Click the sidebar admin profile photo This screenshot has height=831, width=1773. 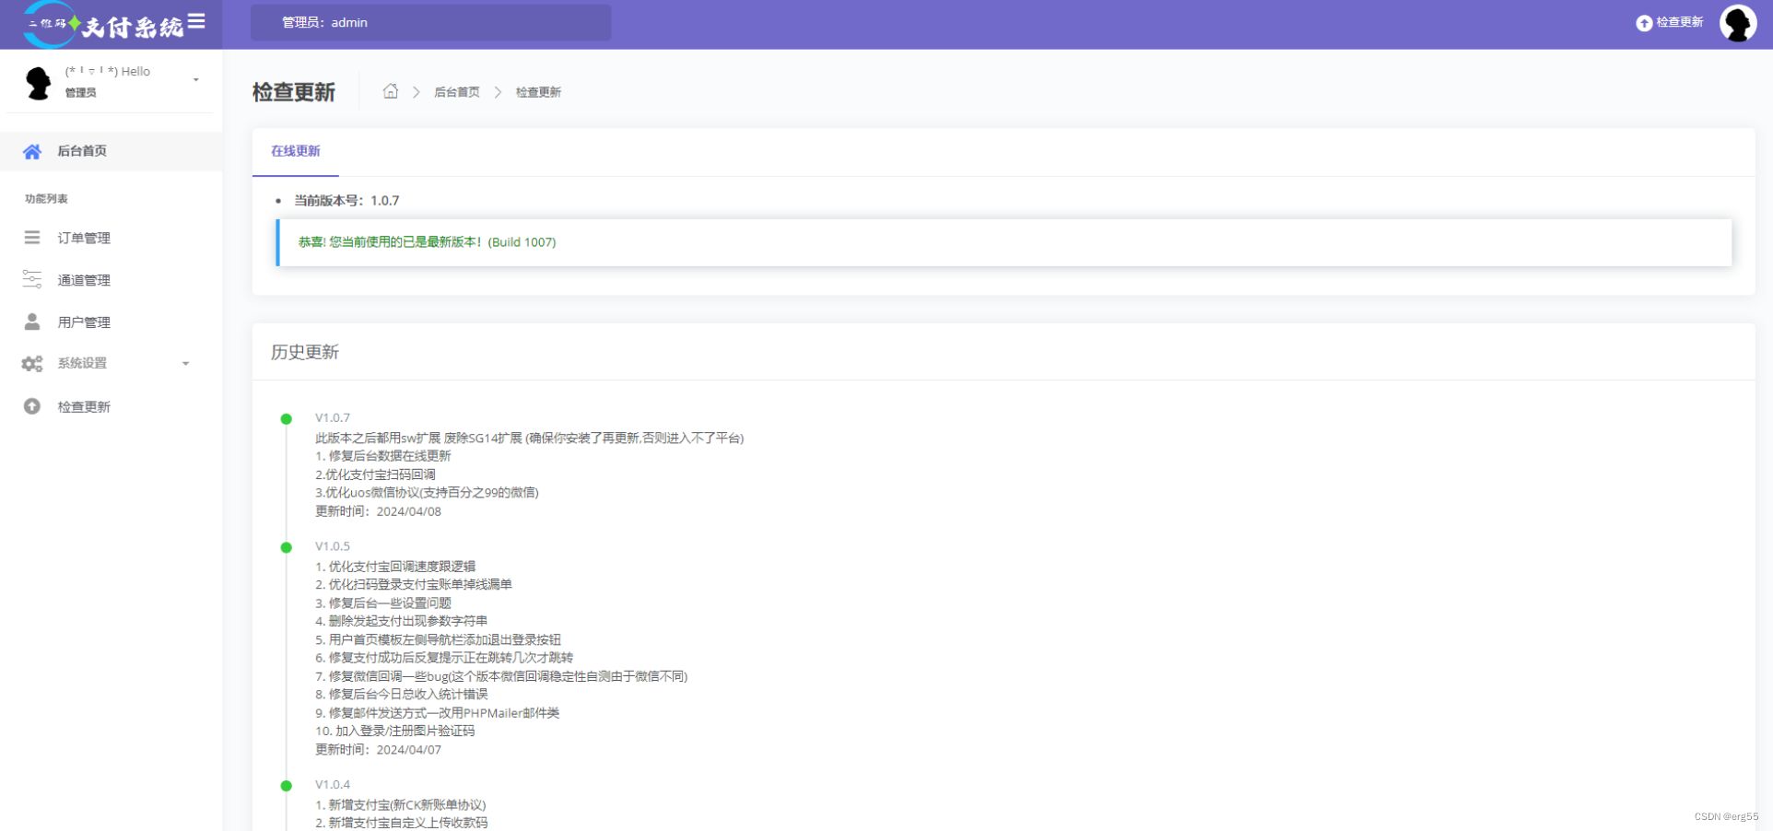click(38, 81)
